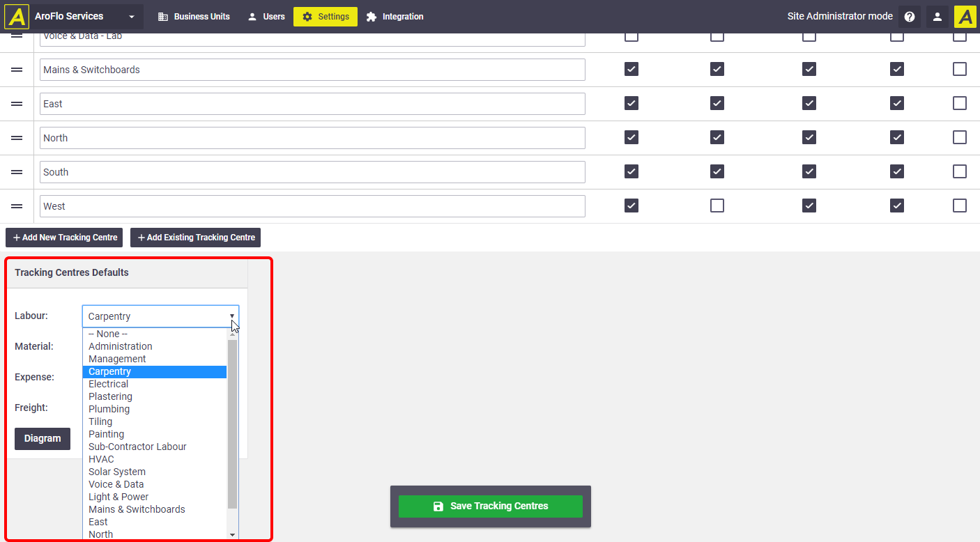Open the user profile icon

tap(937, 17)
